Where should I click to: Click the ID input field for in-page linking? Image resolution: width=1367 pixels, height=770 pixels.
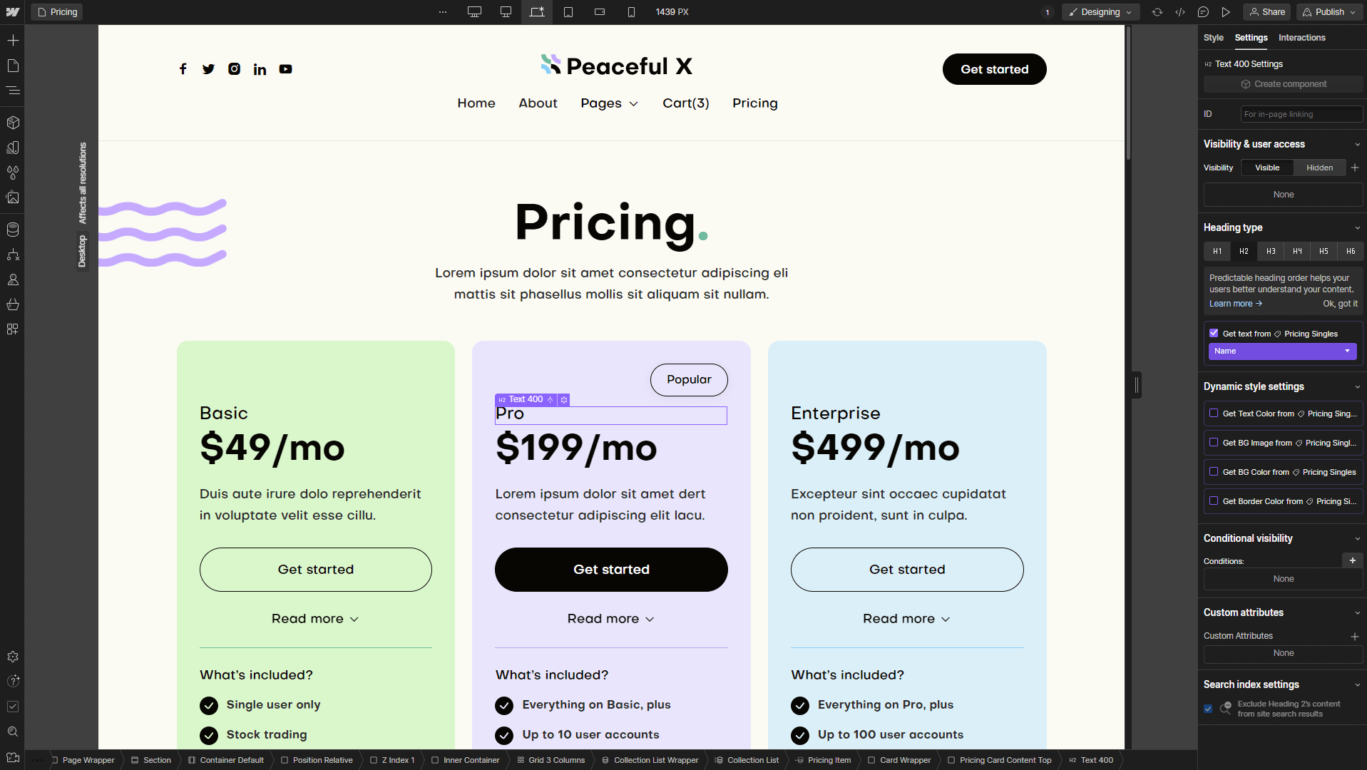tap(1301, 114)
